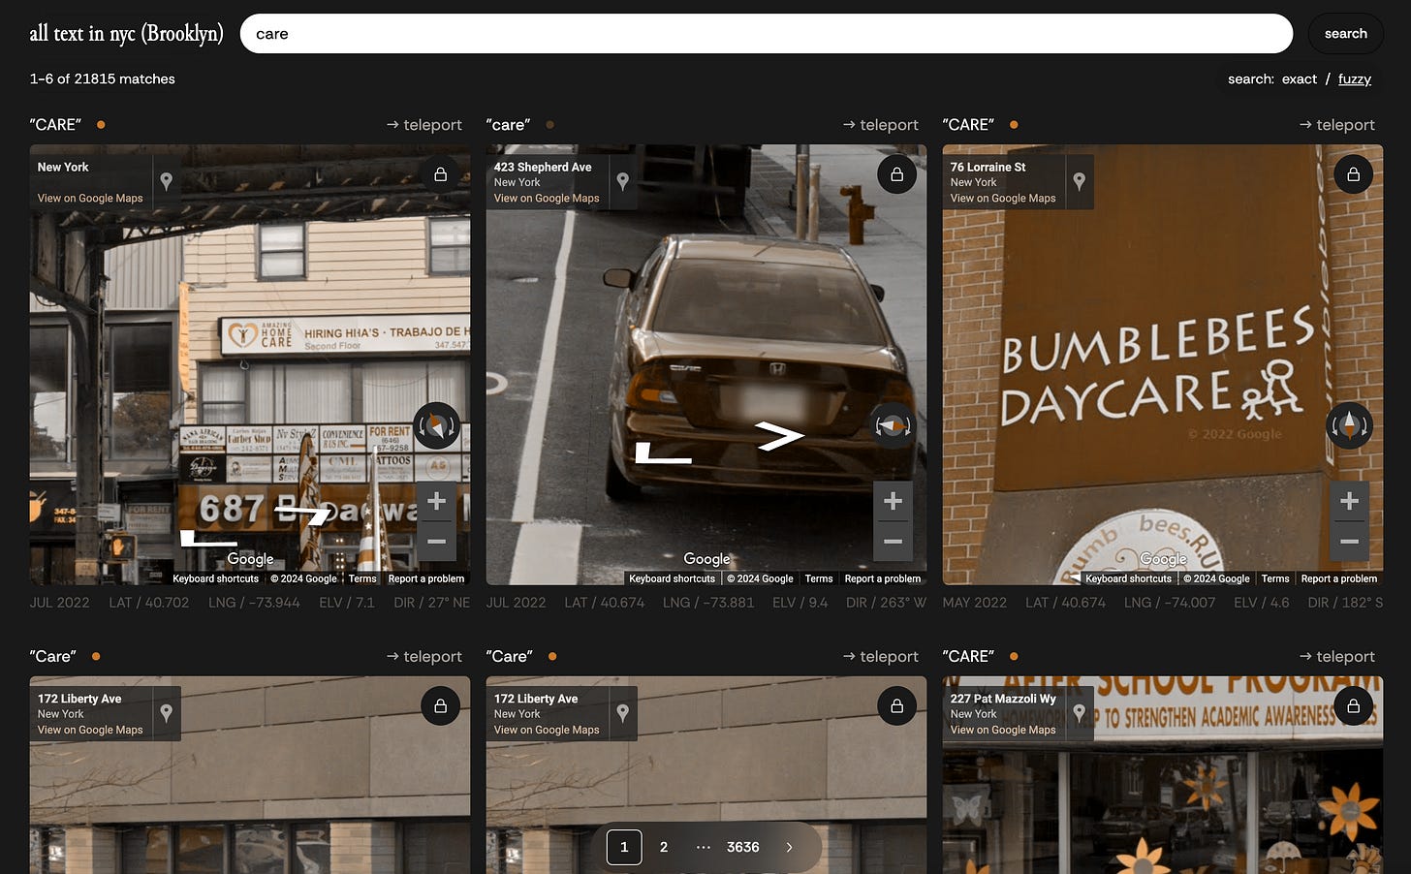The image size is (1411, 874).
Task: Zoom in on the Bumblebees Daycare street view
Action: point(1350,501)
